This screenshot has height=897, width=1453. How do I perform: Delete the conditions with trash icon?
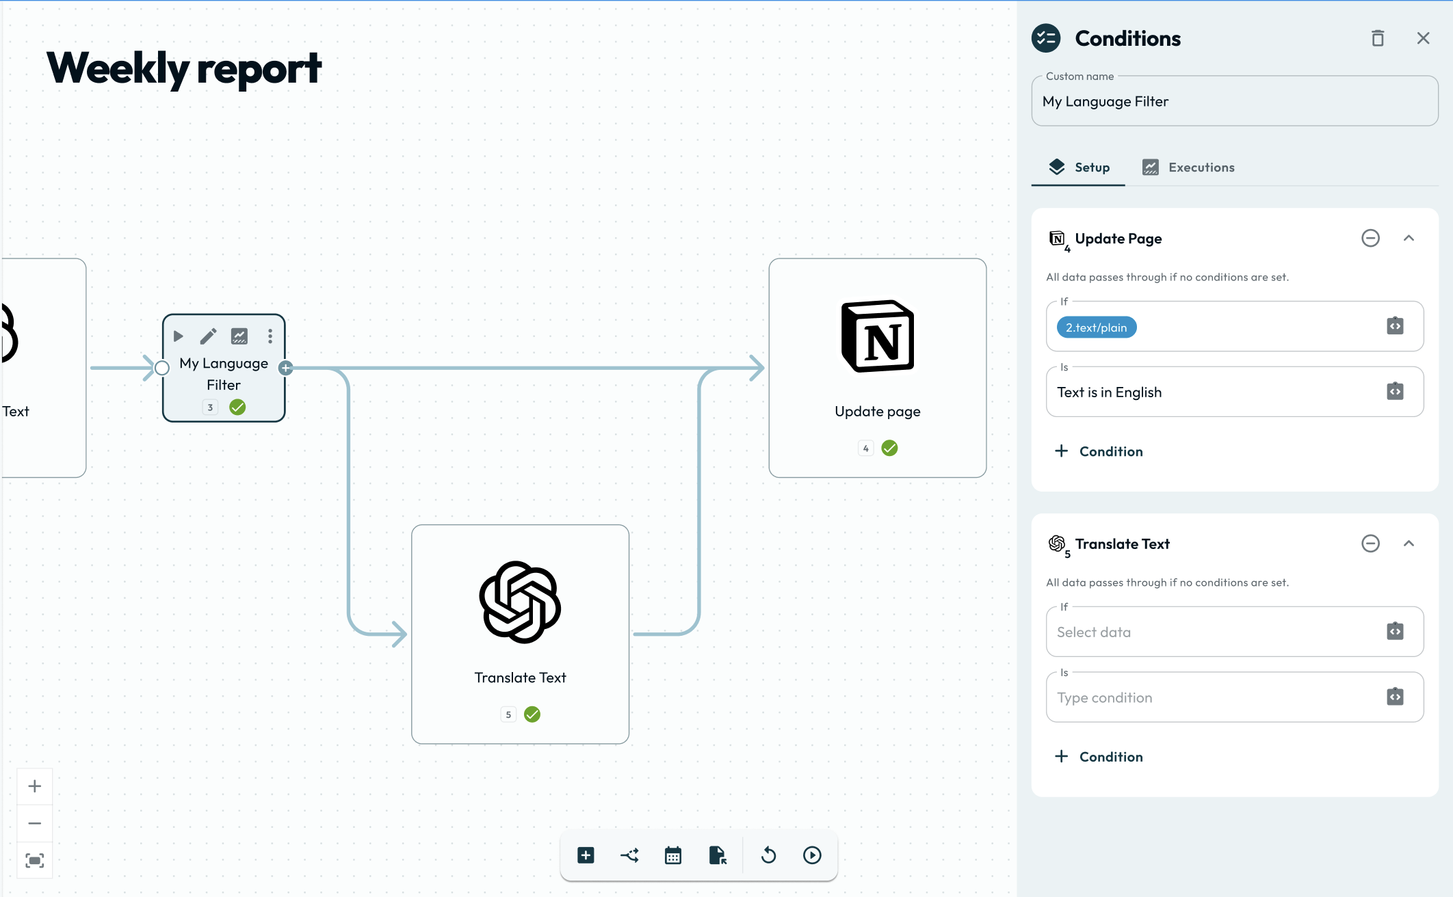pos(1378,38)
